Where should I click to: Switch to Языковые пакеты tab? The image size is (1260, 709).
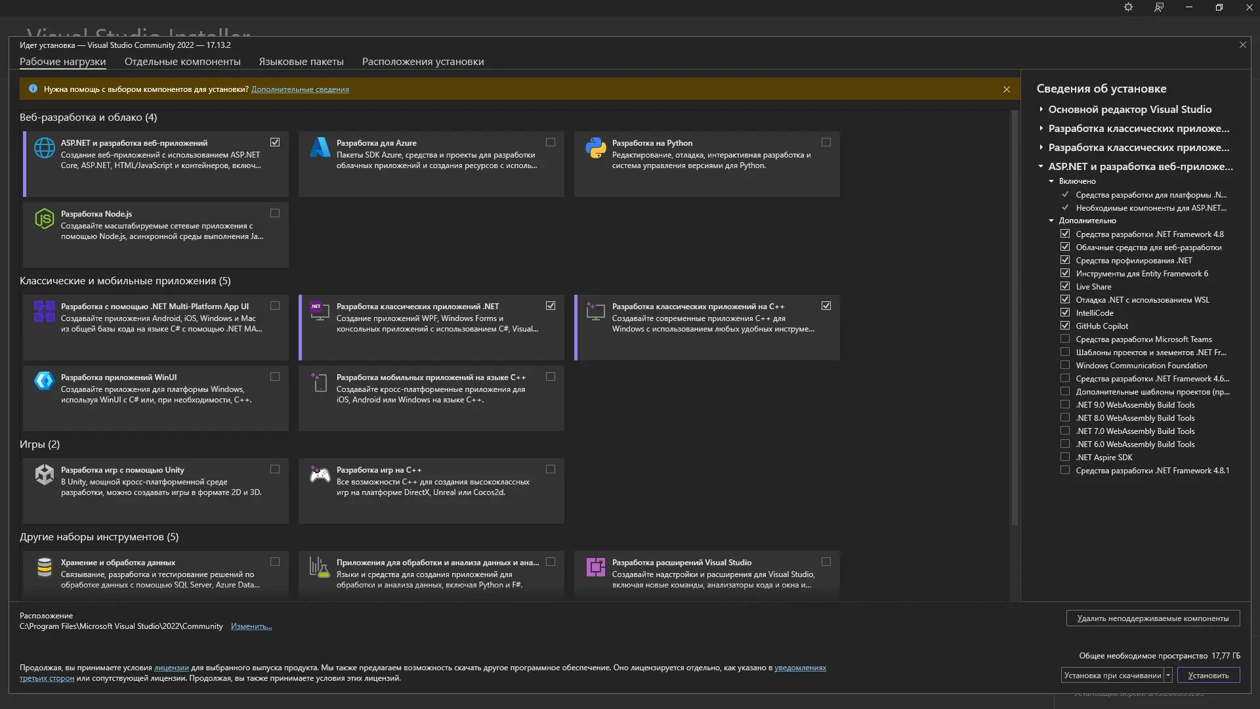click(301, 61)
